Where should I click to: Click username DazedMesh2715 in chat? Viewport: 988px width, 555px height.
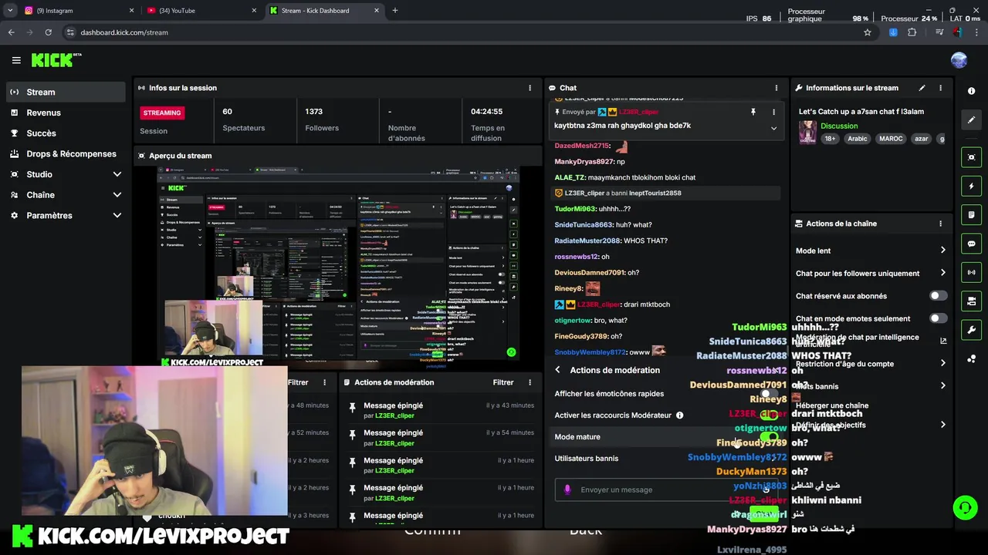click(x=582, y=146)
